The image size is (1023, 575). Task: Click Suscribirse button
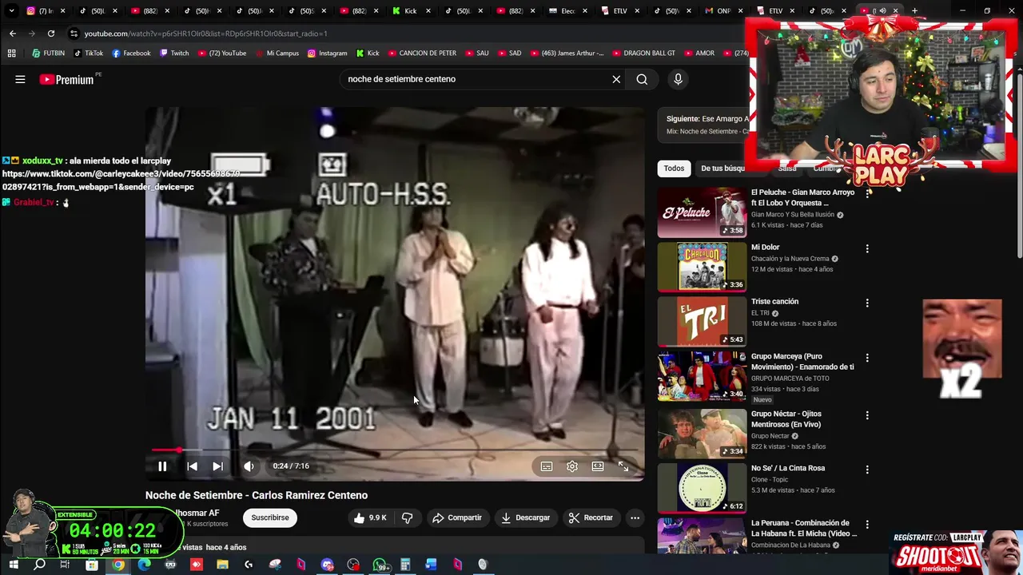pos(270,517)
